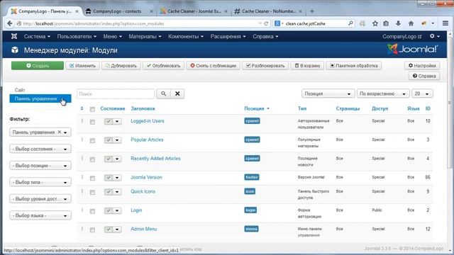Click the module manager cube icon

(x=15, y=50)
